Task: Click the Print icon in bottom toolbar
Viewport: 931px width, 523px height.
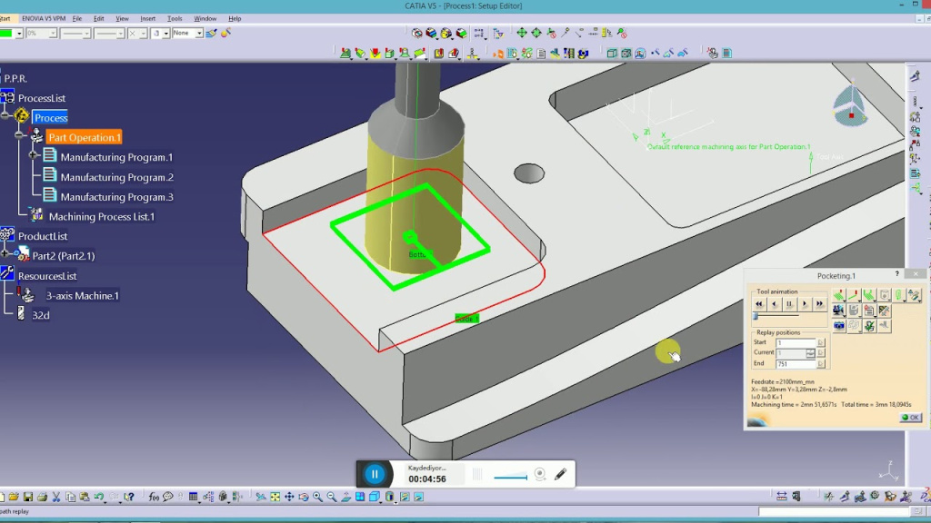Action: 42,497
